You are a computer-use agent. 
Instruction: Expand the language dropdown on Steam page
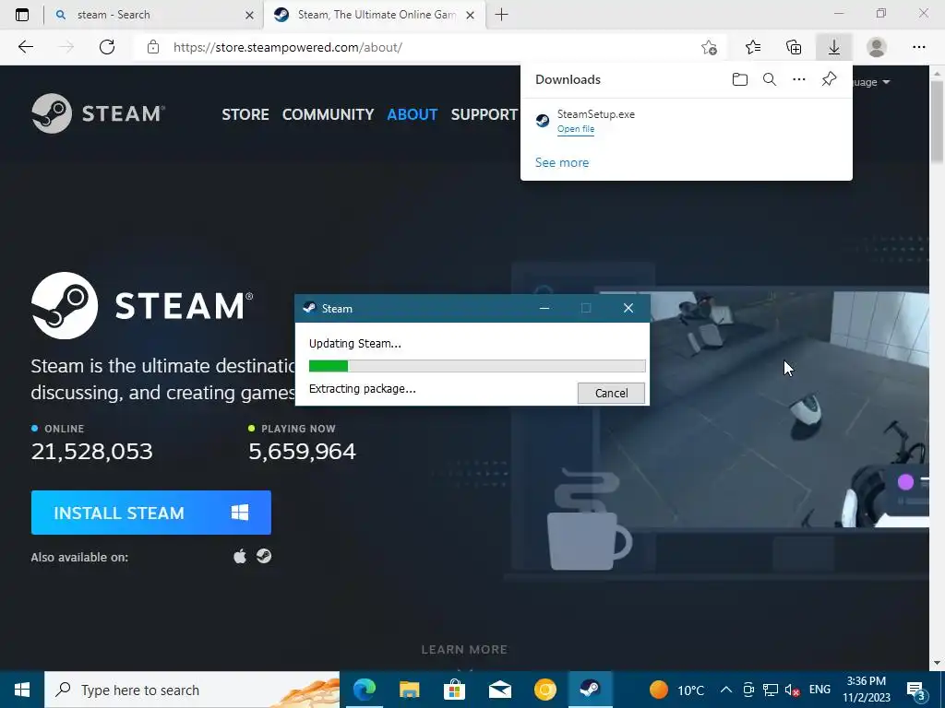pyautogui.click(x=871, y=82)
